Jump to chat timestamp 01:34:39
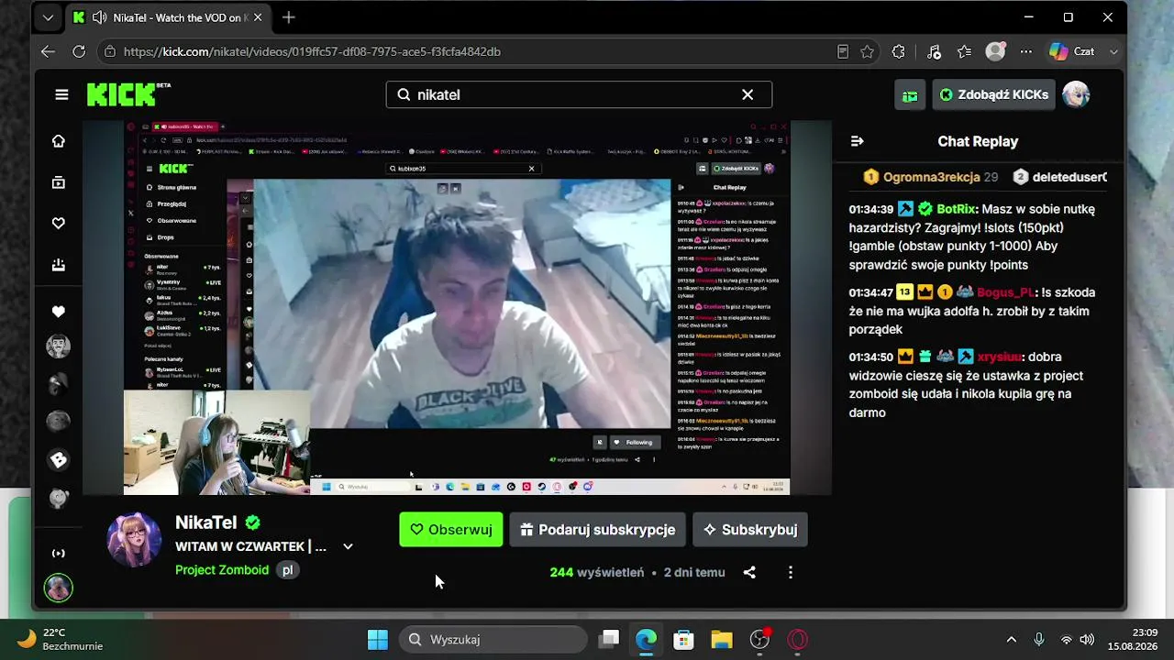 click(870, 209)
